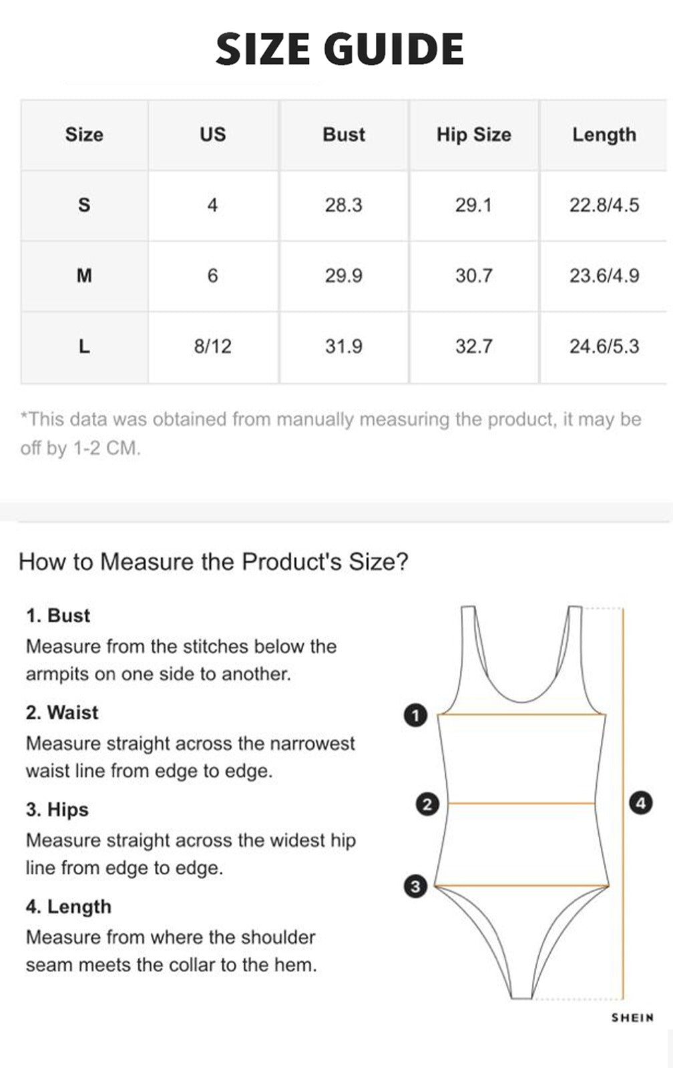The width and height of the screenshot is (673, 1068).
Task: Click the Bust column header
Action: tap(343, 135)
